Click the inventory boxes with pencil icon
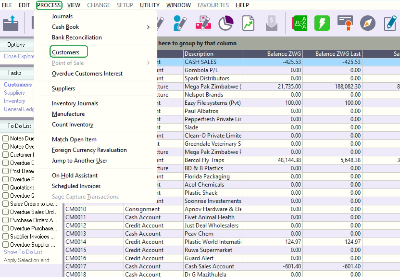Viewport: 400px width, 277px height. pyautogui.click(x=203, y=23)
